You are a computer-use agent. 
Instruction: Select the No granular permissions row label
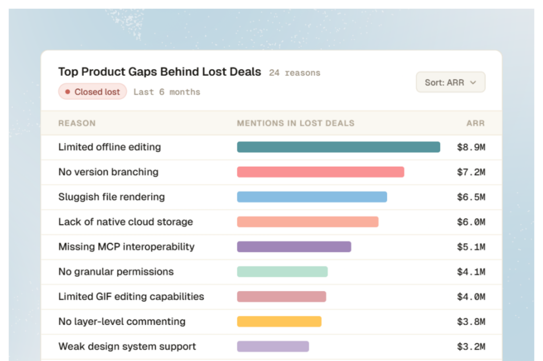[x=116, y=272]
